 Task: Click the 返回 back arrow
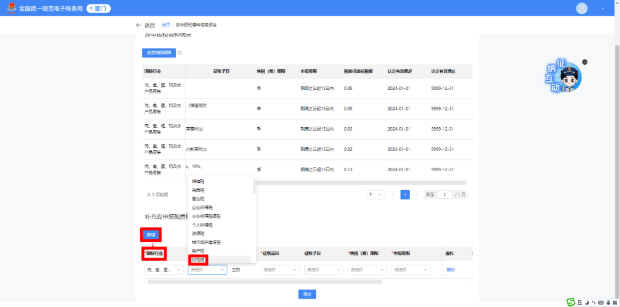139,25
